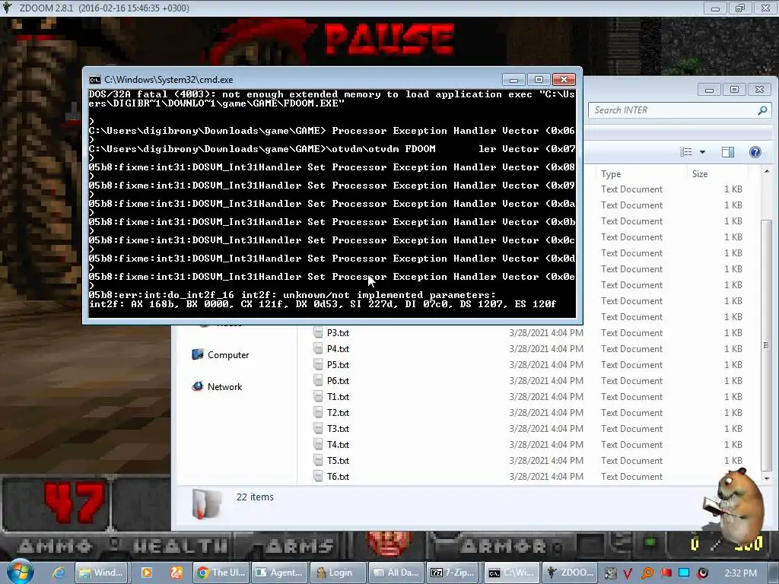Viewport: 779px width, 584px height.
Task: Select the file T6.txt
Action: (338, 476)
